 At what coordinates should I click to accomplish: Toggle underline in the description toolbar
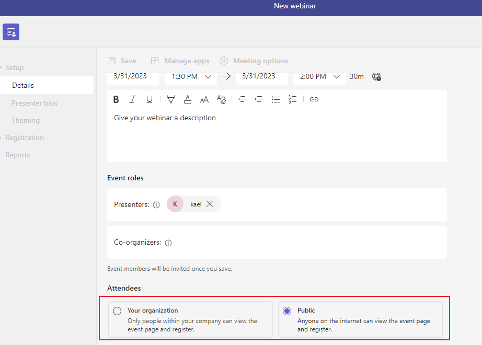[150, 99]
